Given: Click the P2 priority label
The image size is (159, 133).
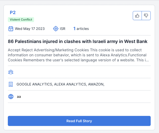Looking at the screenshot, I should click(x=13, y=13).
